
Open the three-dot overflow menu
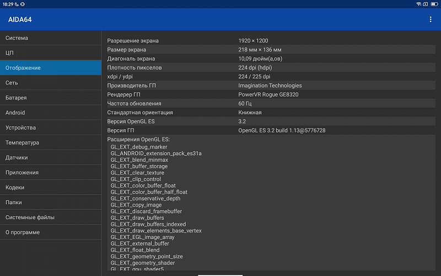(x=431, y=19)
